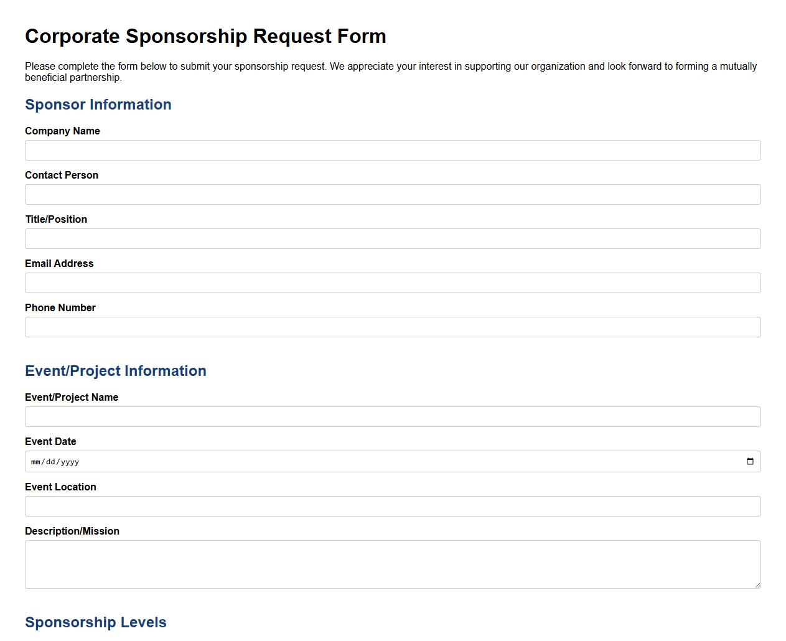
Task: Select the Title/Position text box
Action: pyautogui.click(x=392, y=238)
